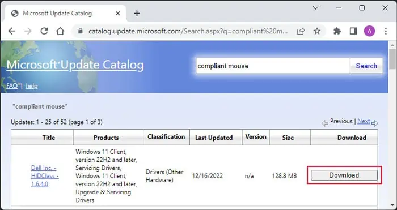Minimize the browser window

339,8
